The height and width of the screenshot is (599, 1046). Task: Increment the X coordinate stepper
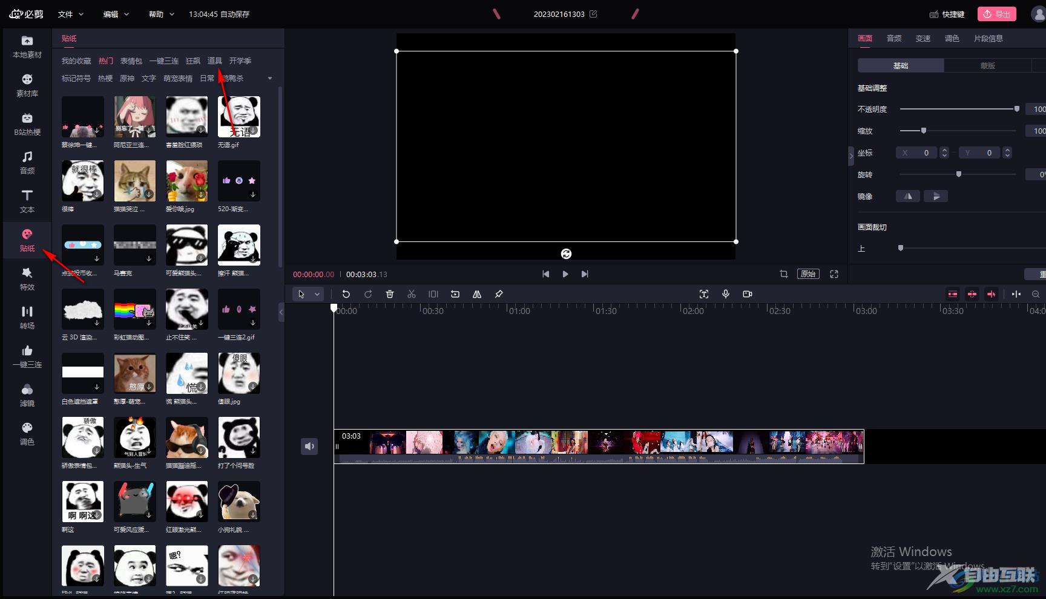pos(944,150)
